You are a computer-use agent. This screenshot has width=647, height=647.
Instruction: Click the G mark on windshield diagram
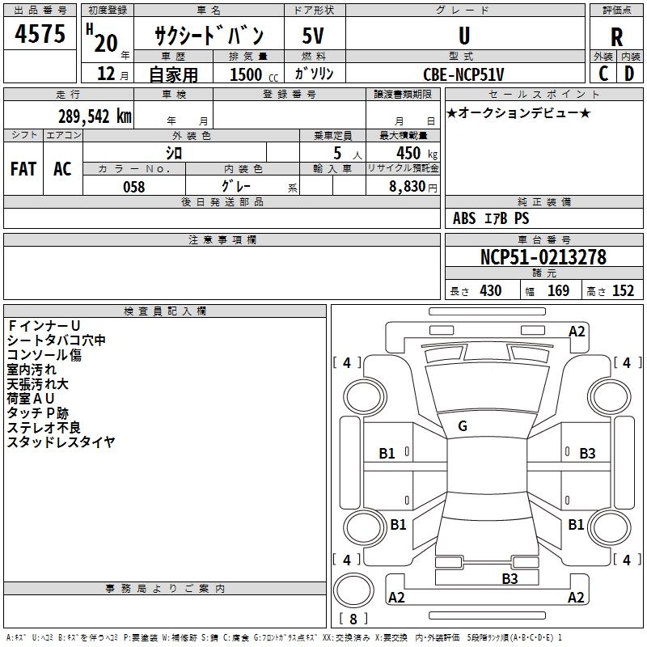point(463,426)
